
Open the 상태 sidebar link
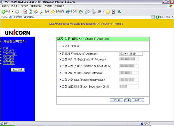click(x=6, y=48)
